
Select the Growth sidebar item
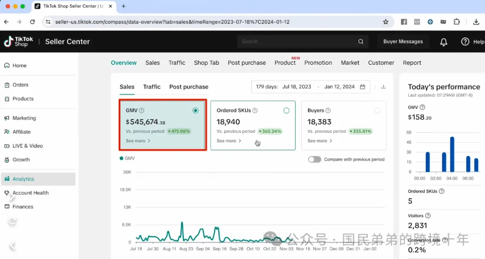(22, 159)
